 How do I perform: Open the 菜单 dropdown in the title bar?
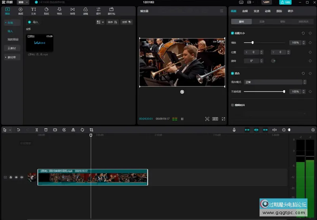click(23, 2)
